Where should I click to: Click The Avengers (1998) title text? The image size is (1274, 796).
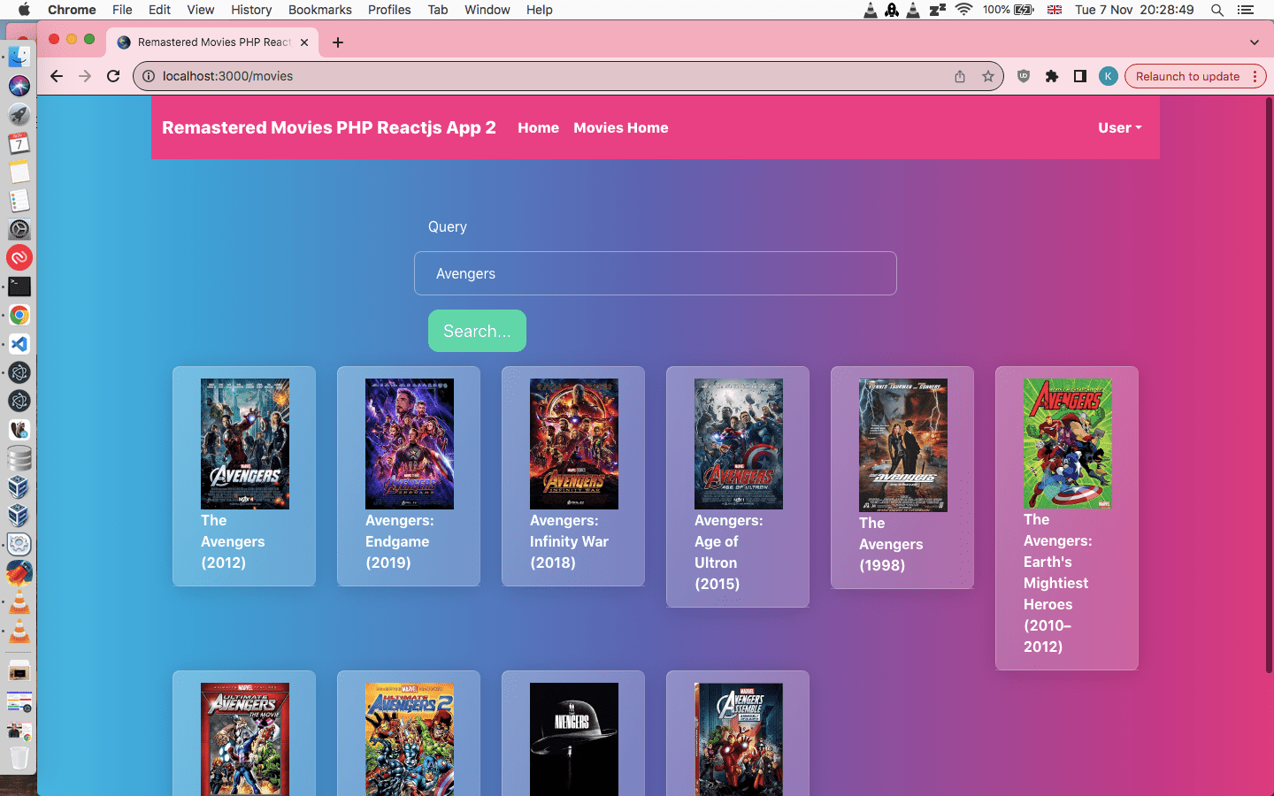[891, 544]
